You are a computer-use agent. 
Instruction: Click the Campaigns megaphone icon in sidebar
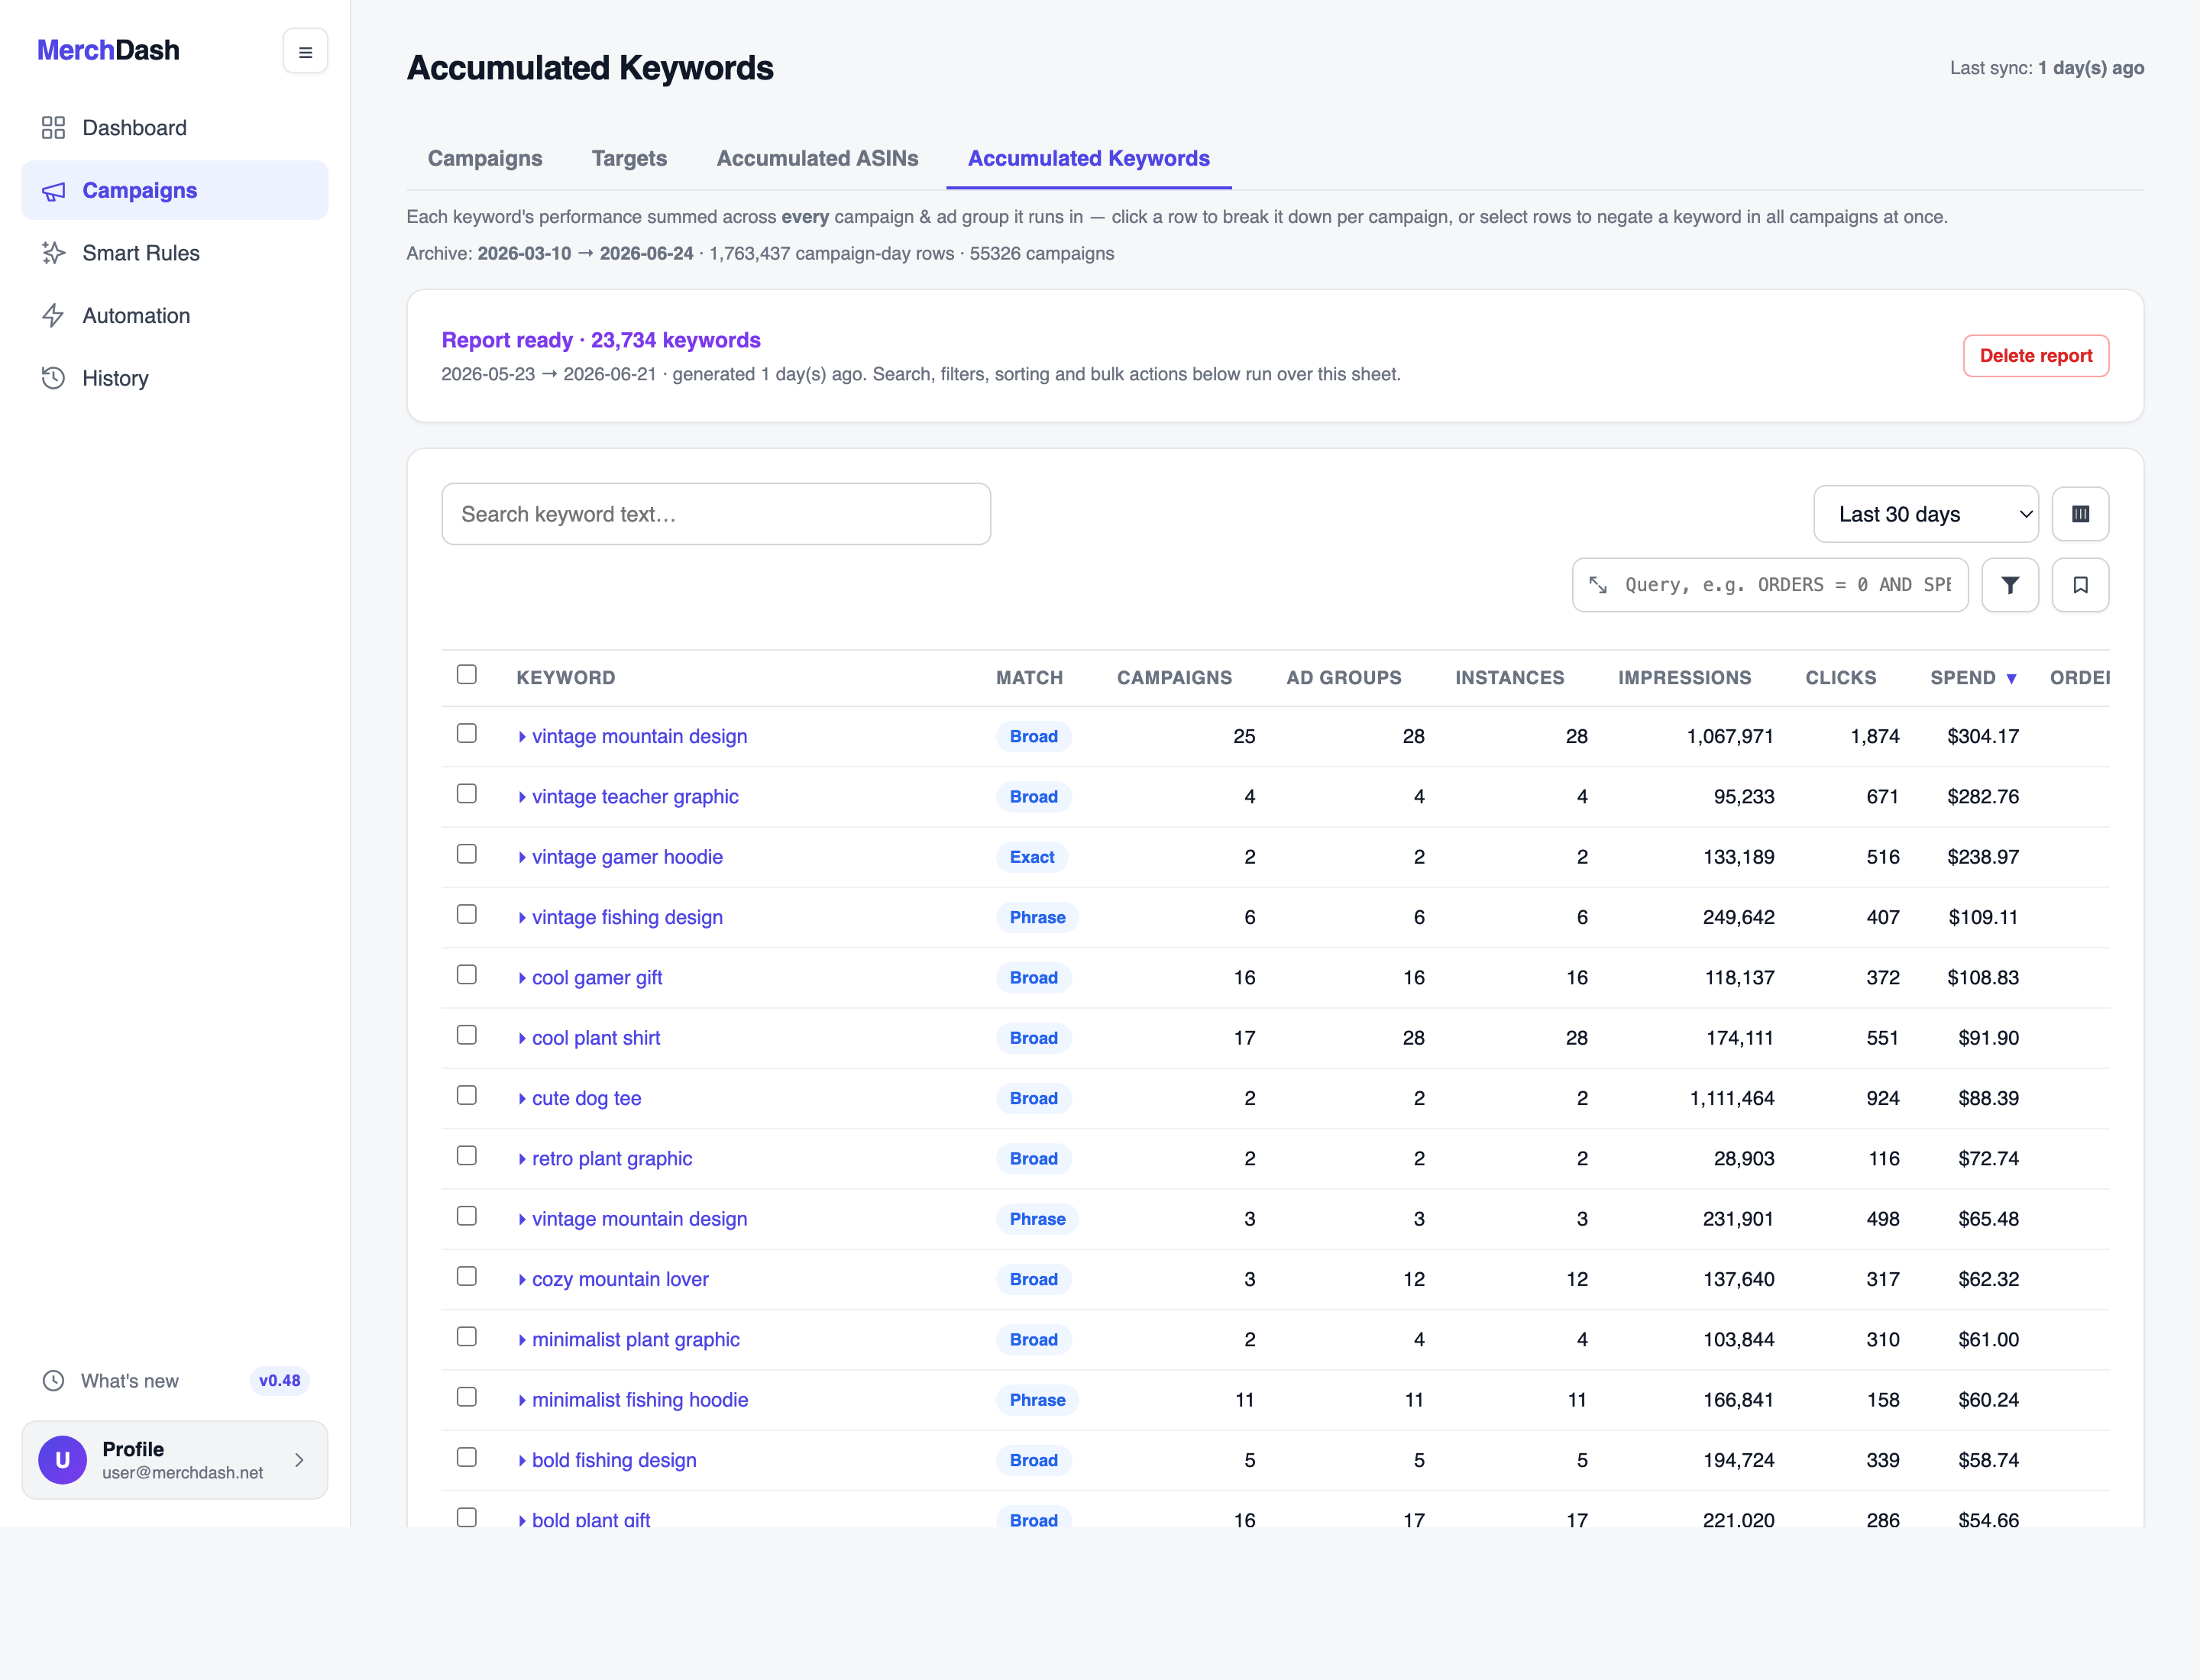click(x=53, y=191)
